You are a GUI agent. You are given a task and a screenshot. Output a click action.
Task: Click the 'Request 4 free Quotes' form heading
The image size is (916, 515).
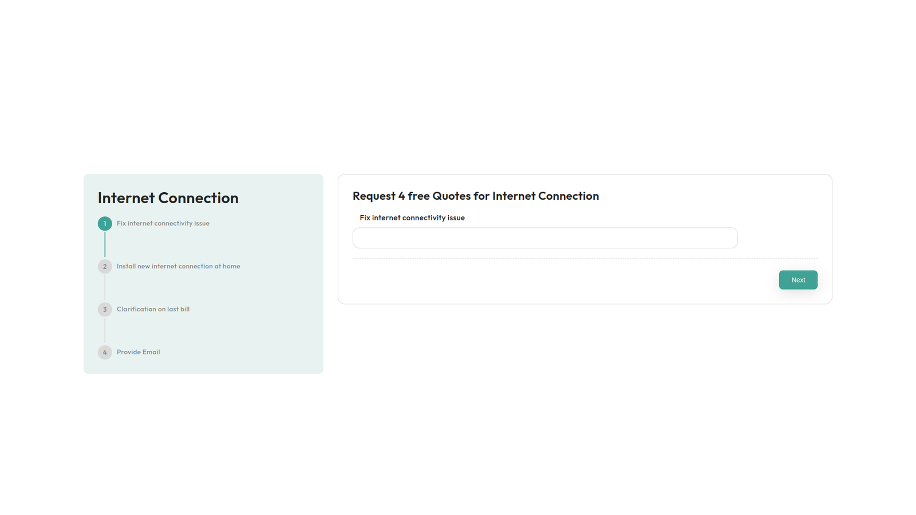pos(475,196)
